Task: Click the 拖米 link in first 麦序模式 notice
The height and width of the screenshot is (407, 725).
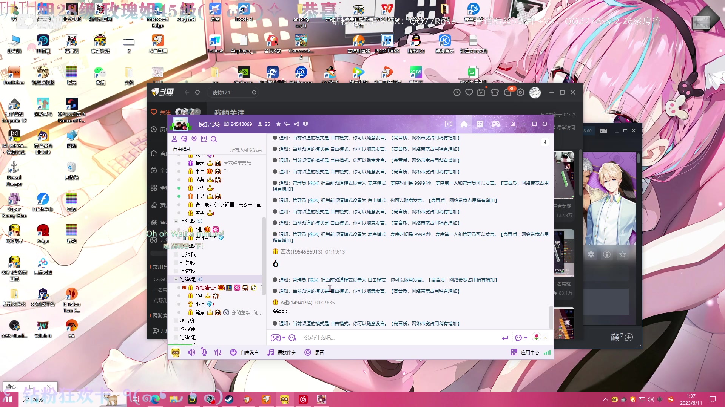Action: [x=313, y=183]
